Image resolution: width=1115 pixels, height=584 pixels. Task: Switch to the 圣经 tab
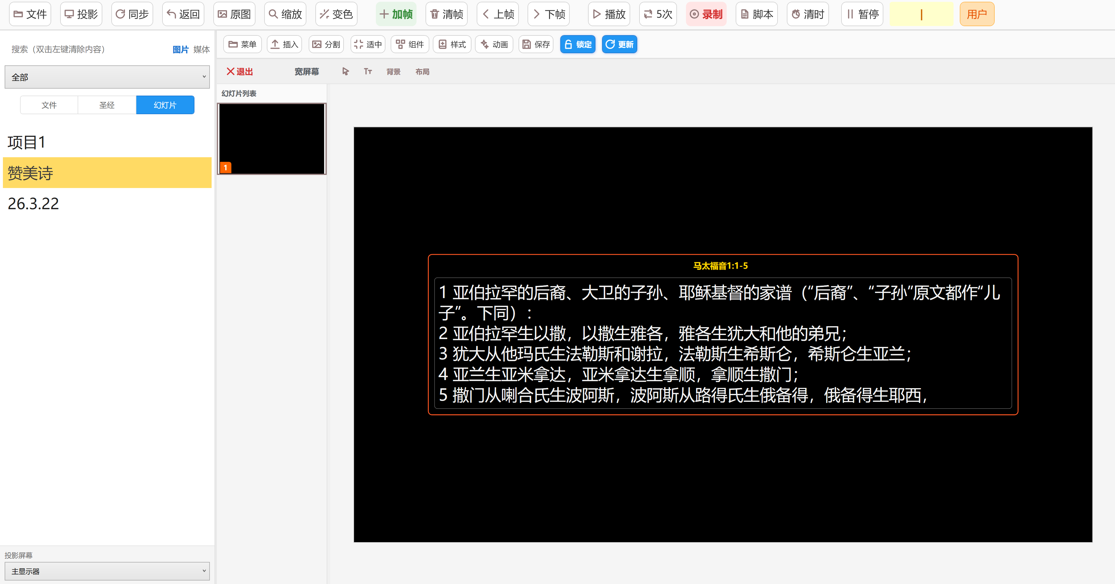[x=106, y=105]
